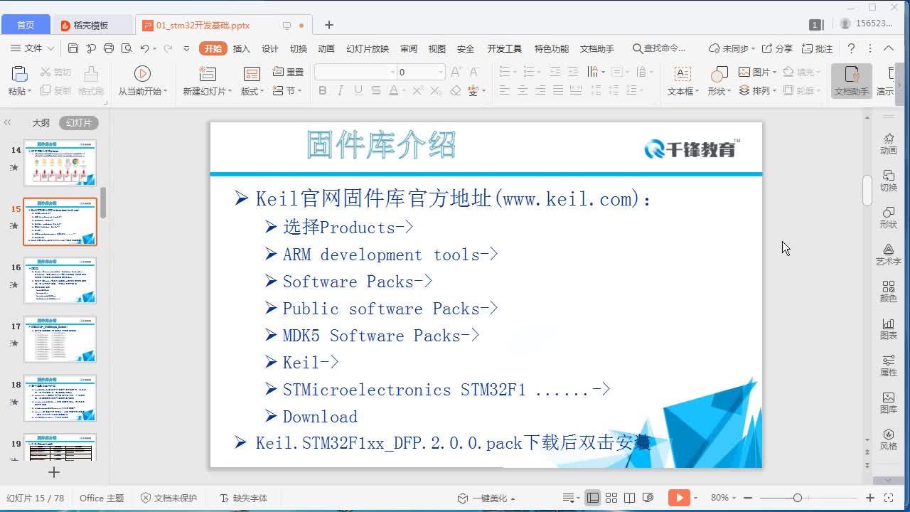This screenshot has width=910, height=512.
Task: Switch side panel to 幻灯片 view
Action: coord(79,123)
